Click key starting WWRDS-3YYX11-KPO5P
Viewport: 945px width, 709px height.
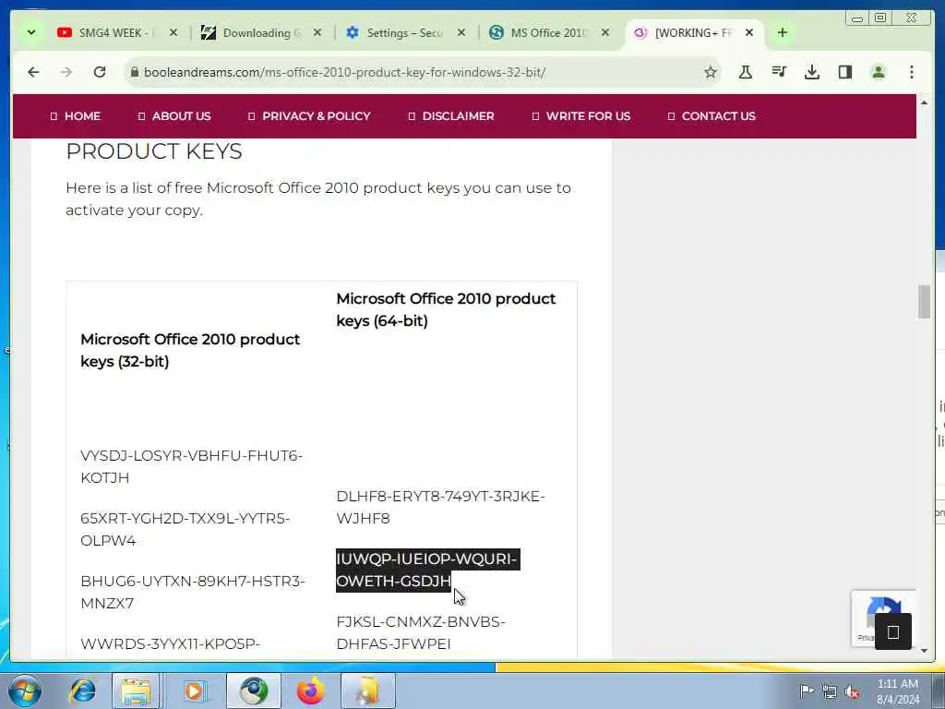pyautogui.click(x=170, y=643)
